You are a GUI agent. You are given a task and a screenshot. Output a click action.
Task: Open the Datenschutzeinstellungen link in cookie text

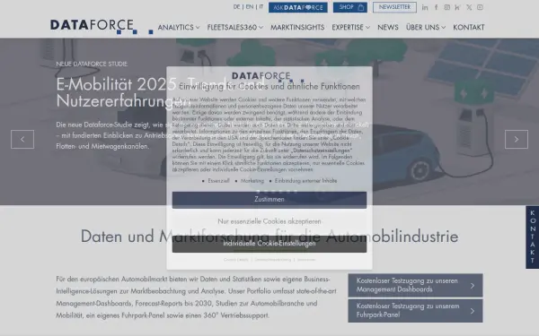click(322, 151)
